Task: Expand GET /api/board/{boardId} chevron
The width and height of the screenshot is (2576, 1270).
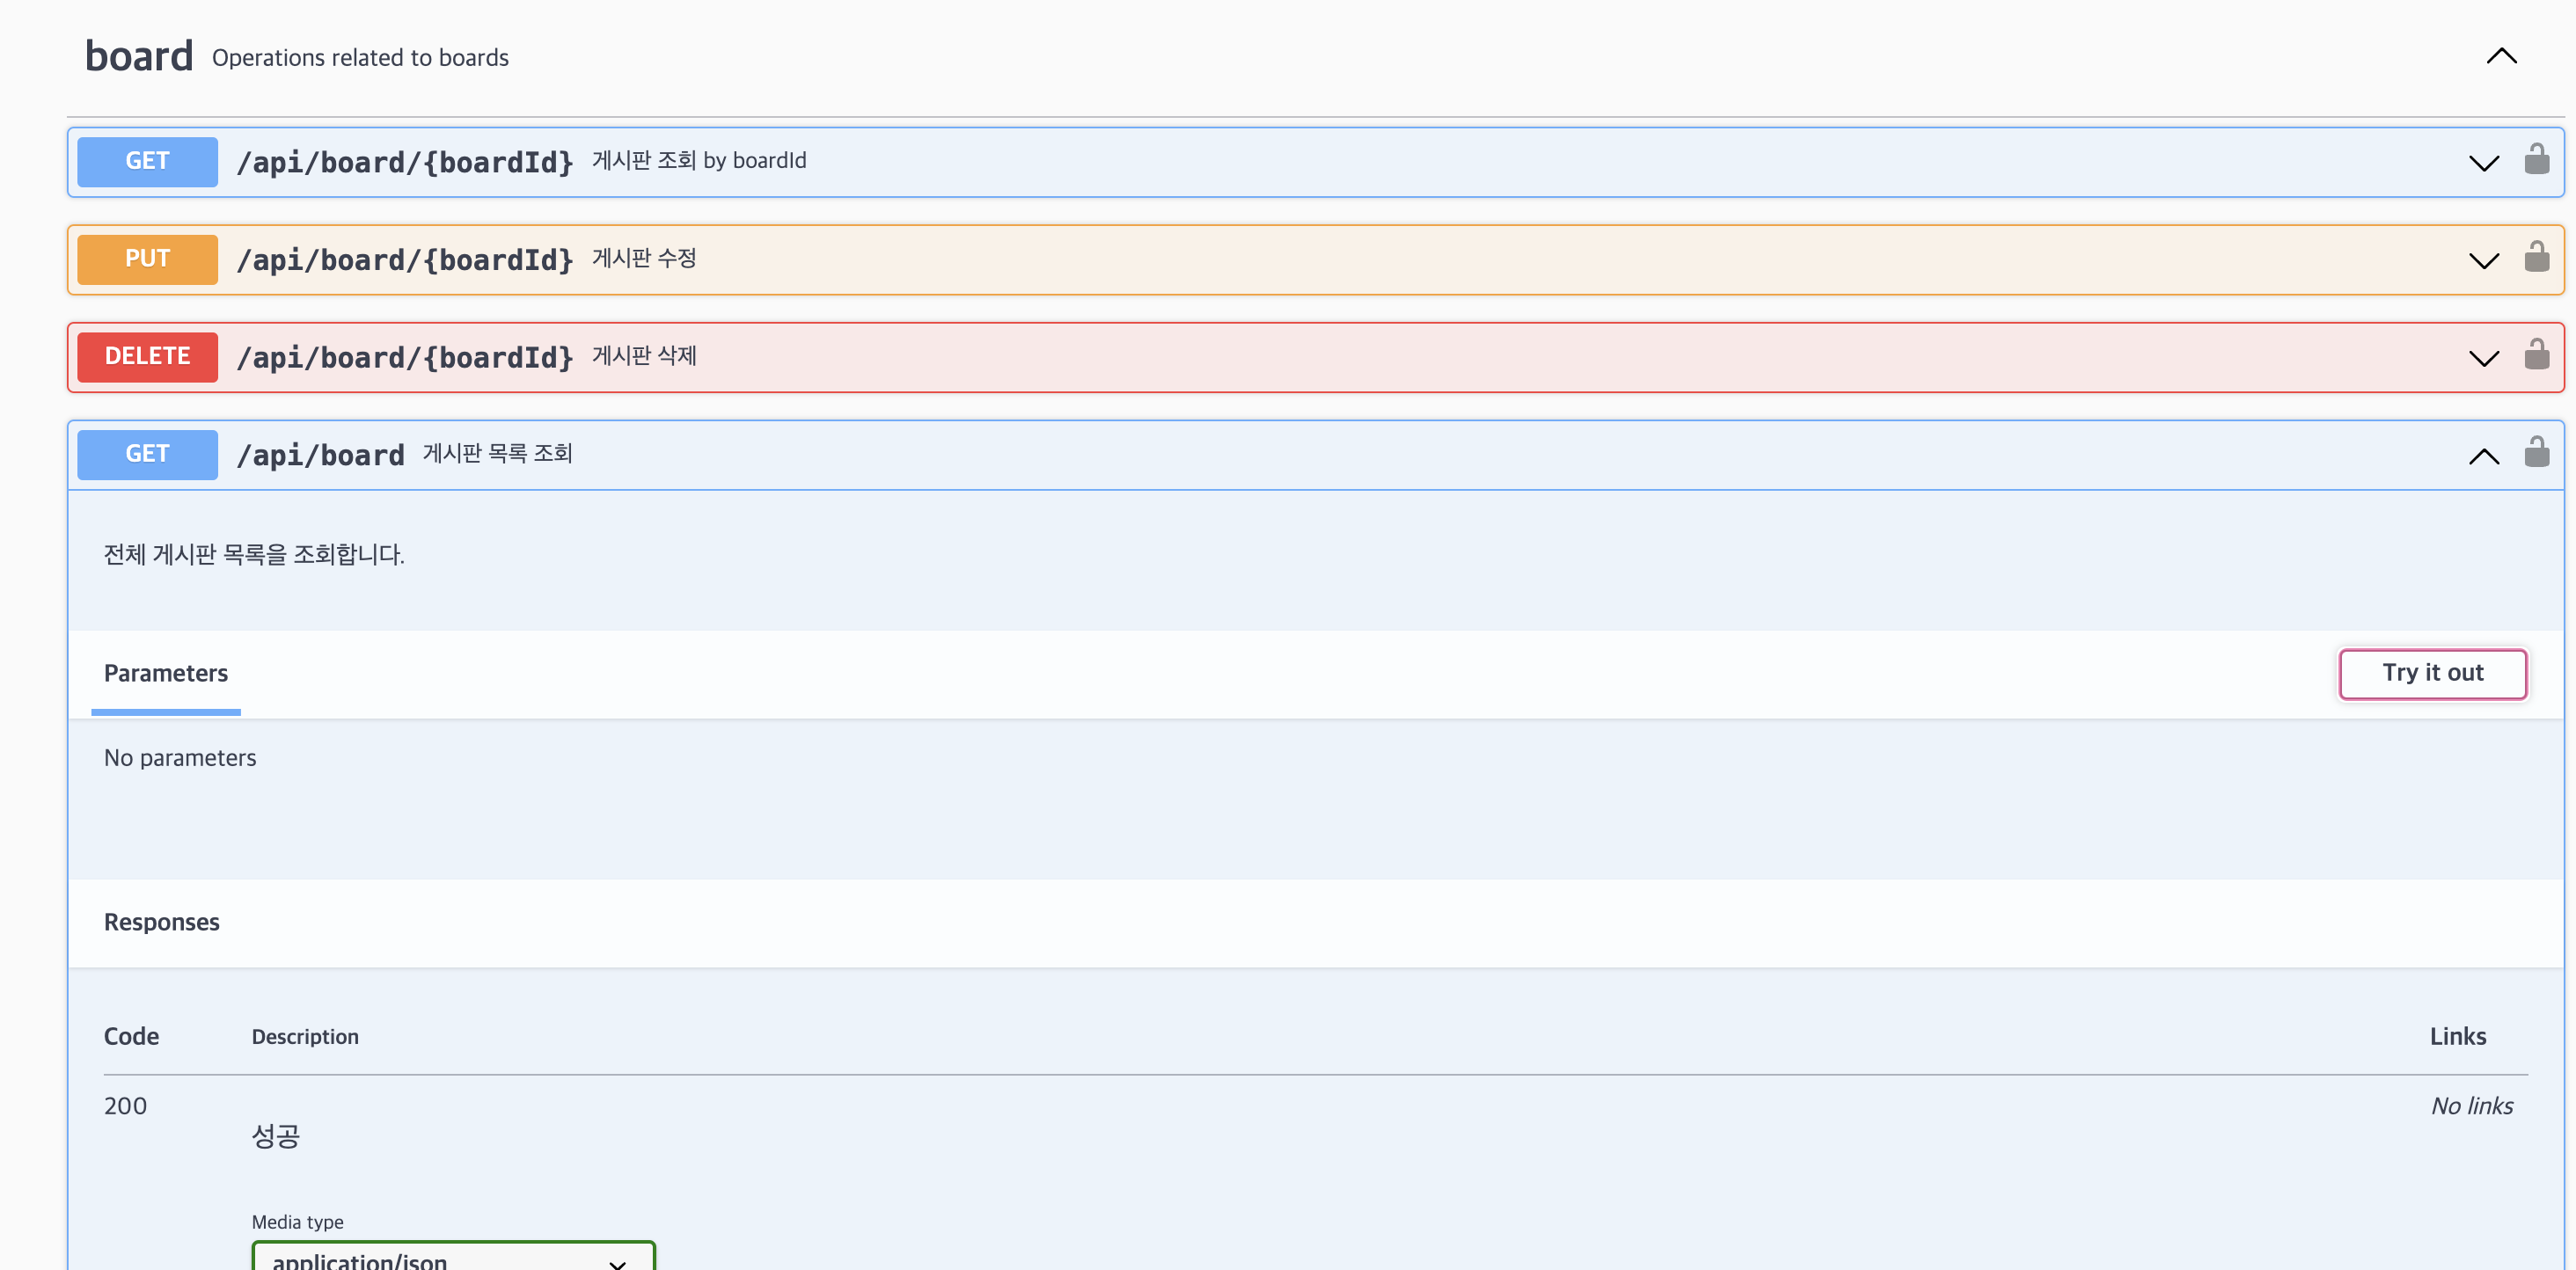Action: pos(2483,163)
